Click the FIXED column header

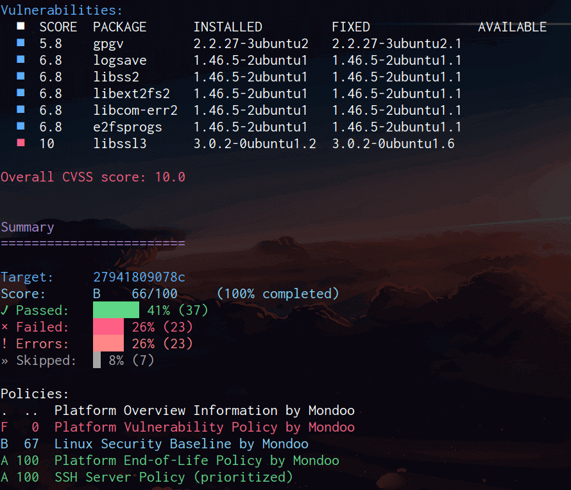coord(350,27)
